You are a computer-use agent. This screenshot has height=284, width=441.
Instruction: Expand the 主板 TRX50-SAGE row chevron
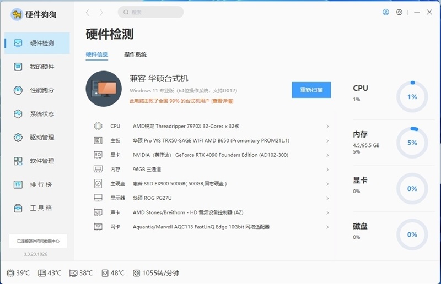[x=327, y=141]
